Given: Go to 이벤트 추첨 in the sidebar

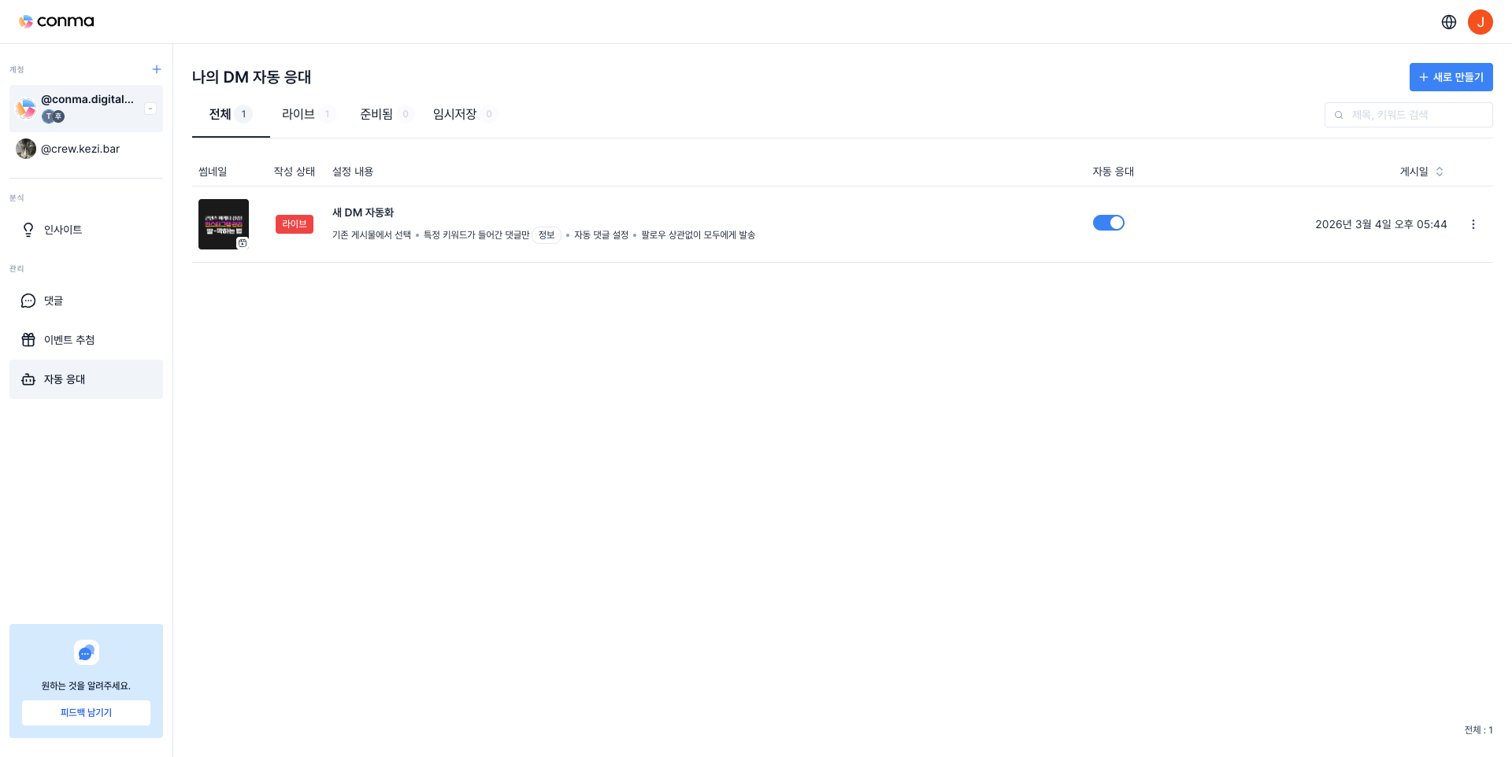Looking at the screenshot, I should coord(69,340).
